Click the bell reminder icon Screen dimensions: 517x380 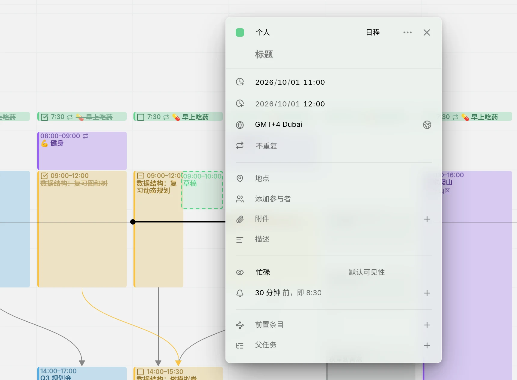pyautogui.click(x=240, y=293)
